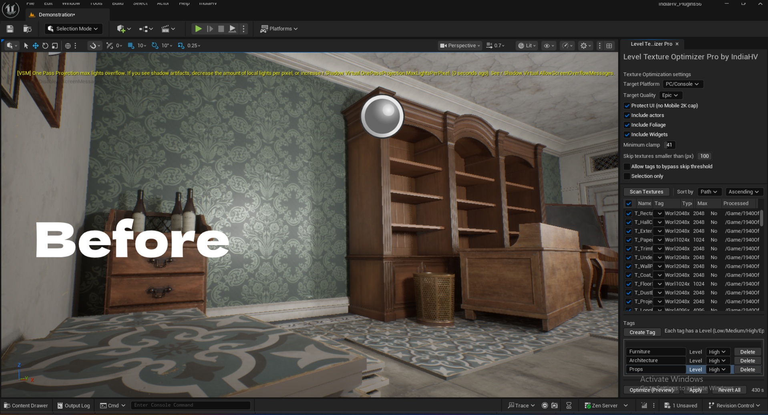Click the Insights snapshot camera icon in status bar
Screen dimensions: 768x415
coord(554,405)
